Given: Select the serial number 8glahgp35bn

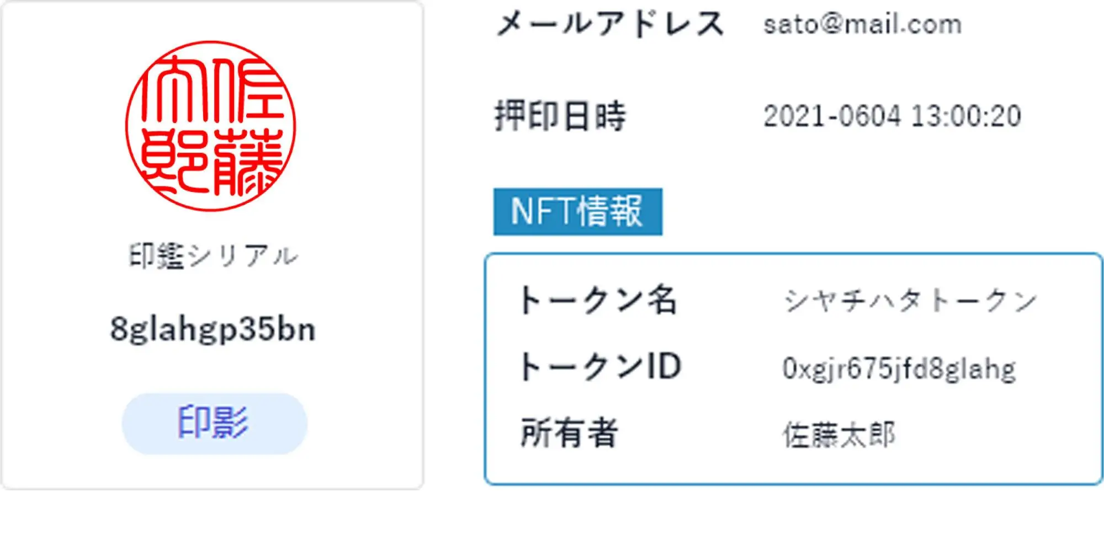Looking at the screenshot, I should pos(213,329).
